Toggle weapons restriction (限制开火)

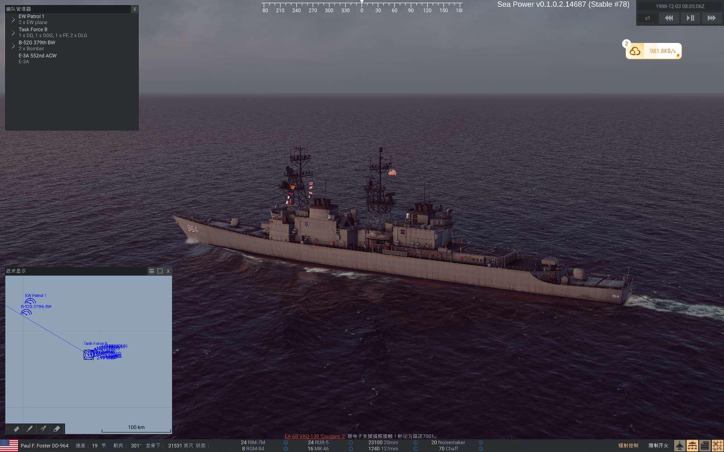658,446
